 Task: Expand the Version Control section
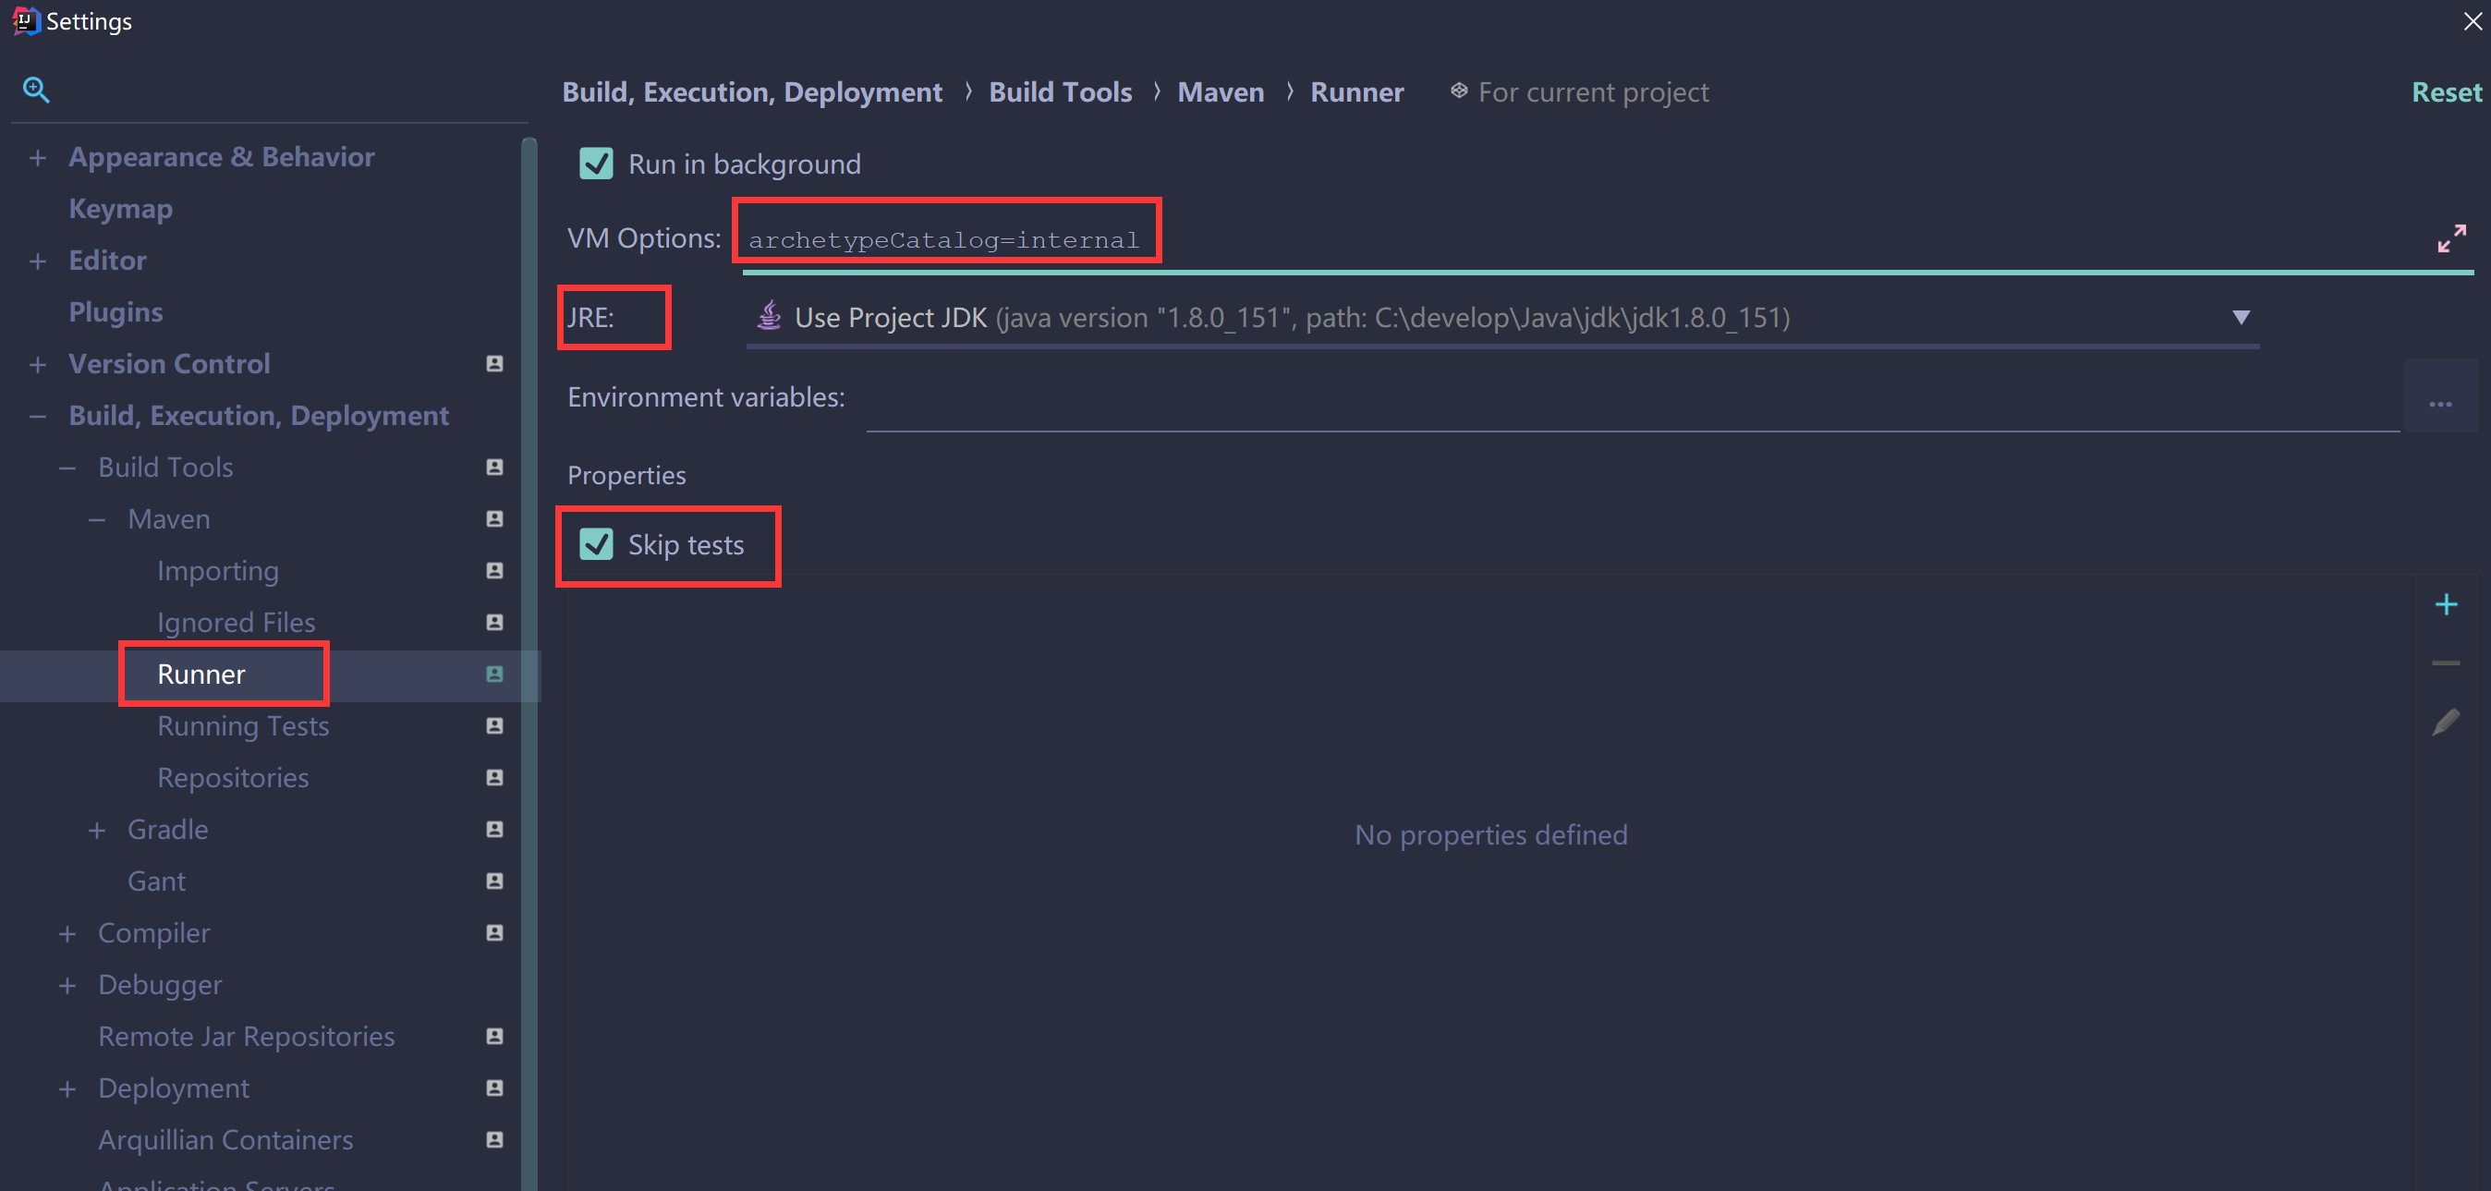38,364
